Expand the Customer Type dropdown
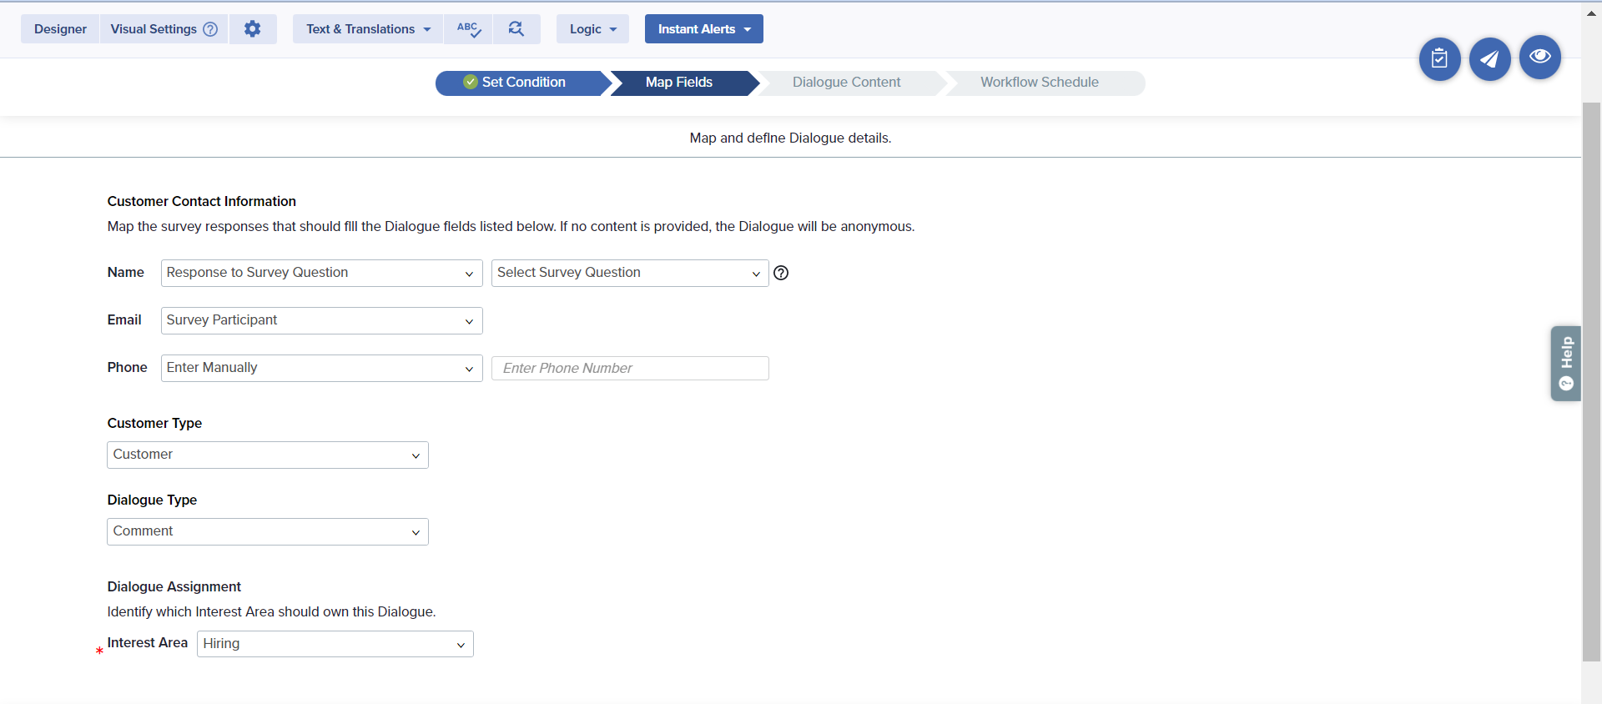This screenshot has height=704, width=1602. point(267,455)
